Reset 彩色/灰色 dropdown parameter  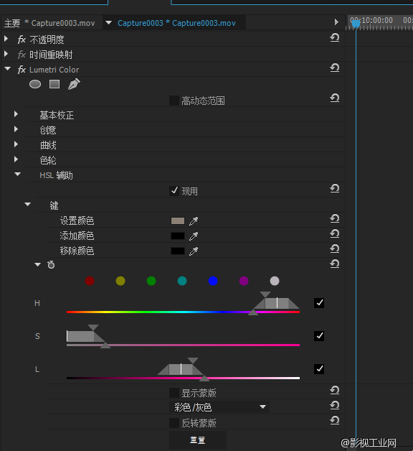335,405
